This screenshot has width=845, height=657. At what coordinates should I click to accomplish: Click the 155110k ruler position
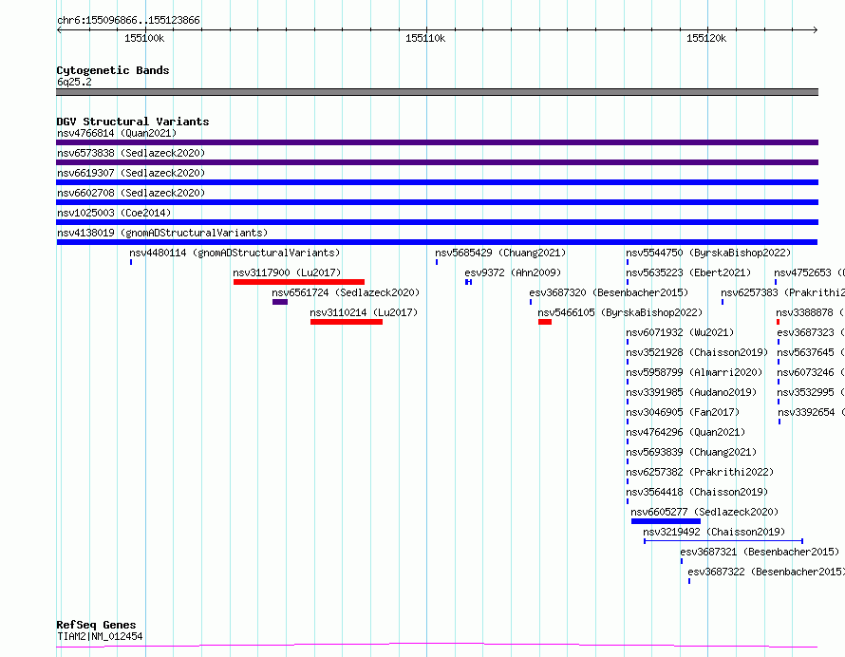tap(425, 38)
